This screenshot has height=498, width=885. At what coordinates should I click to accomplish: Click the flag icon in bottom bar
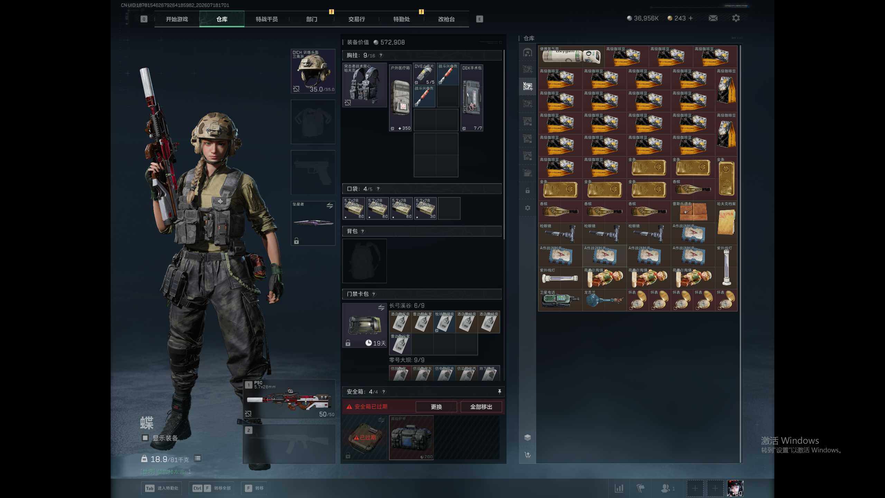641,488
